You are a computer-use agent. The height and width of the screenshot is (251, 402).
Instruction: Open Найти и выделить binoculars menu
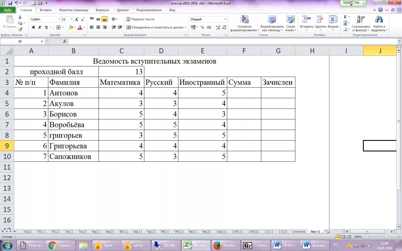(379, 23)
